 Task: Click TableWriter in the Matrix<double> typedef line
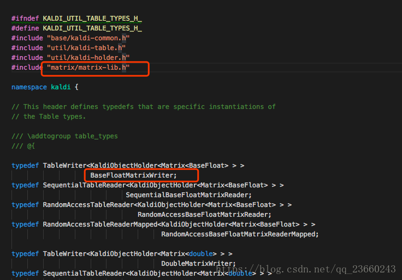click(64, 254)
